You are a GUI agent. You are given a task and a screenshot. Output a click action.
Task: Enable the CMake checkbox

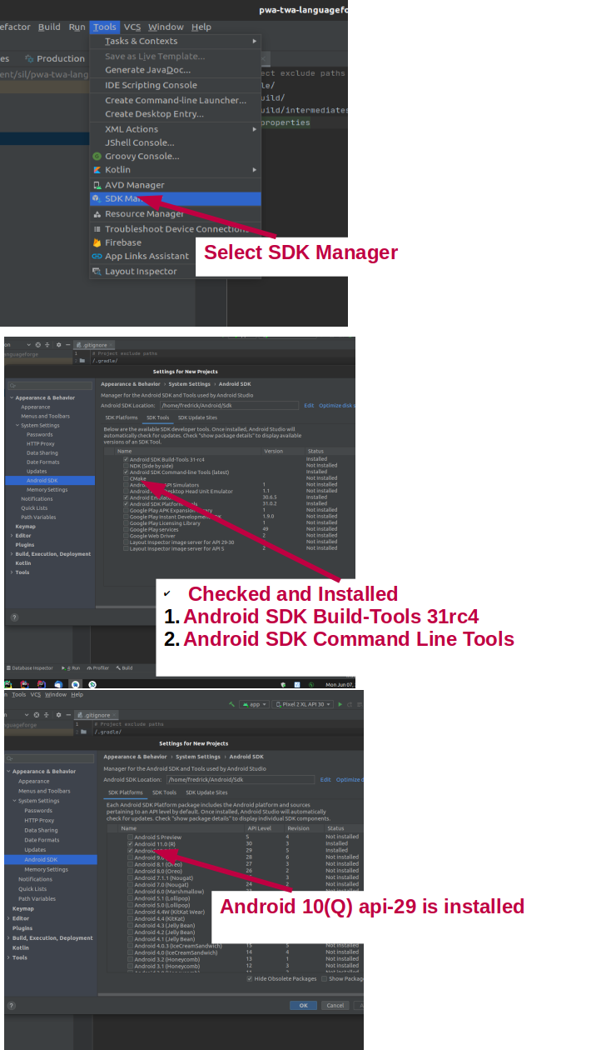(126, 478)
